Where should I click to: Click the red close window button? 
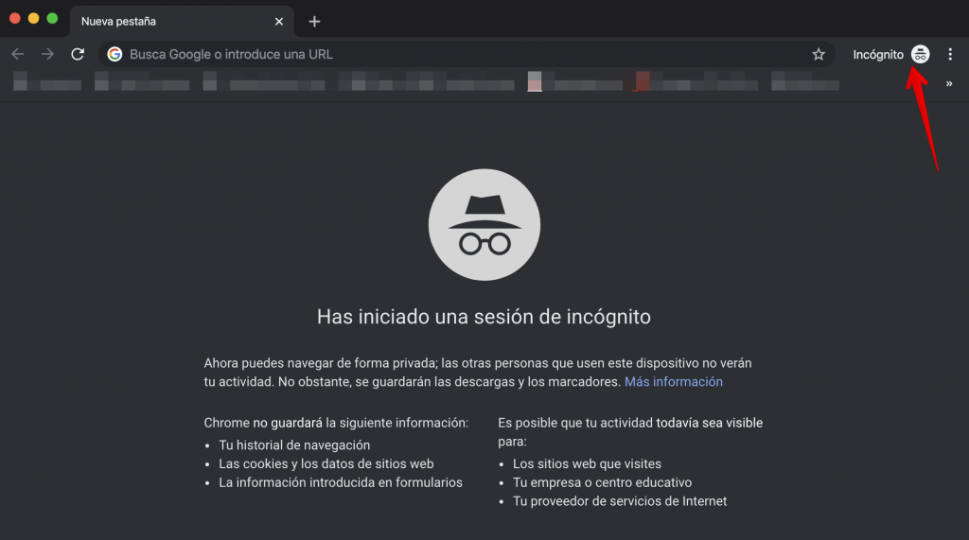coord(15,19)
